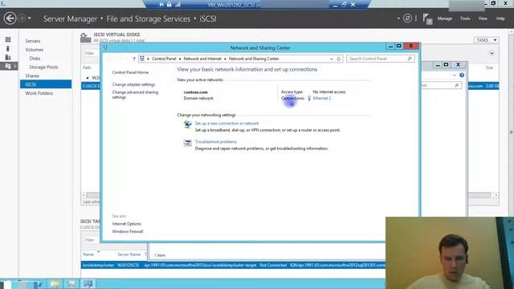514x289 pixels.
Task: Click the lock icon in the VM connection bar
Action: pos(169,5)
